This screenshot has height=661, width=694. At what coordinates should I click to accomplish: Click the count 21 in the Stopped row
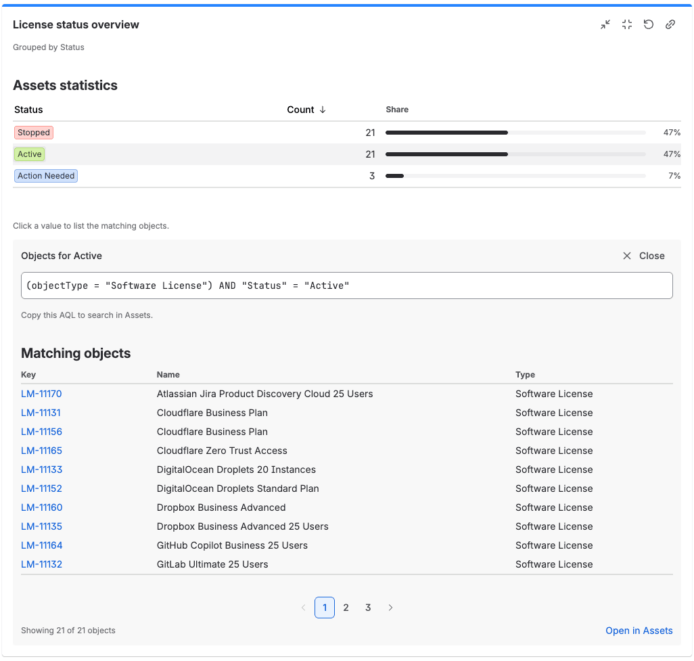(x=371, y=133)
